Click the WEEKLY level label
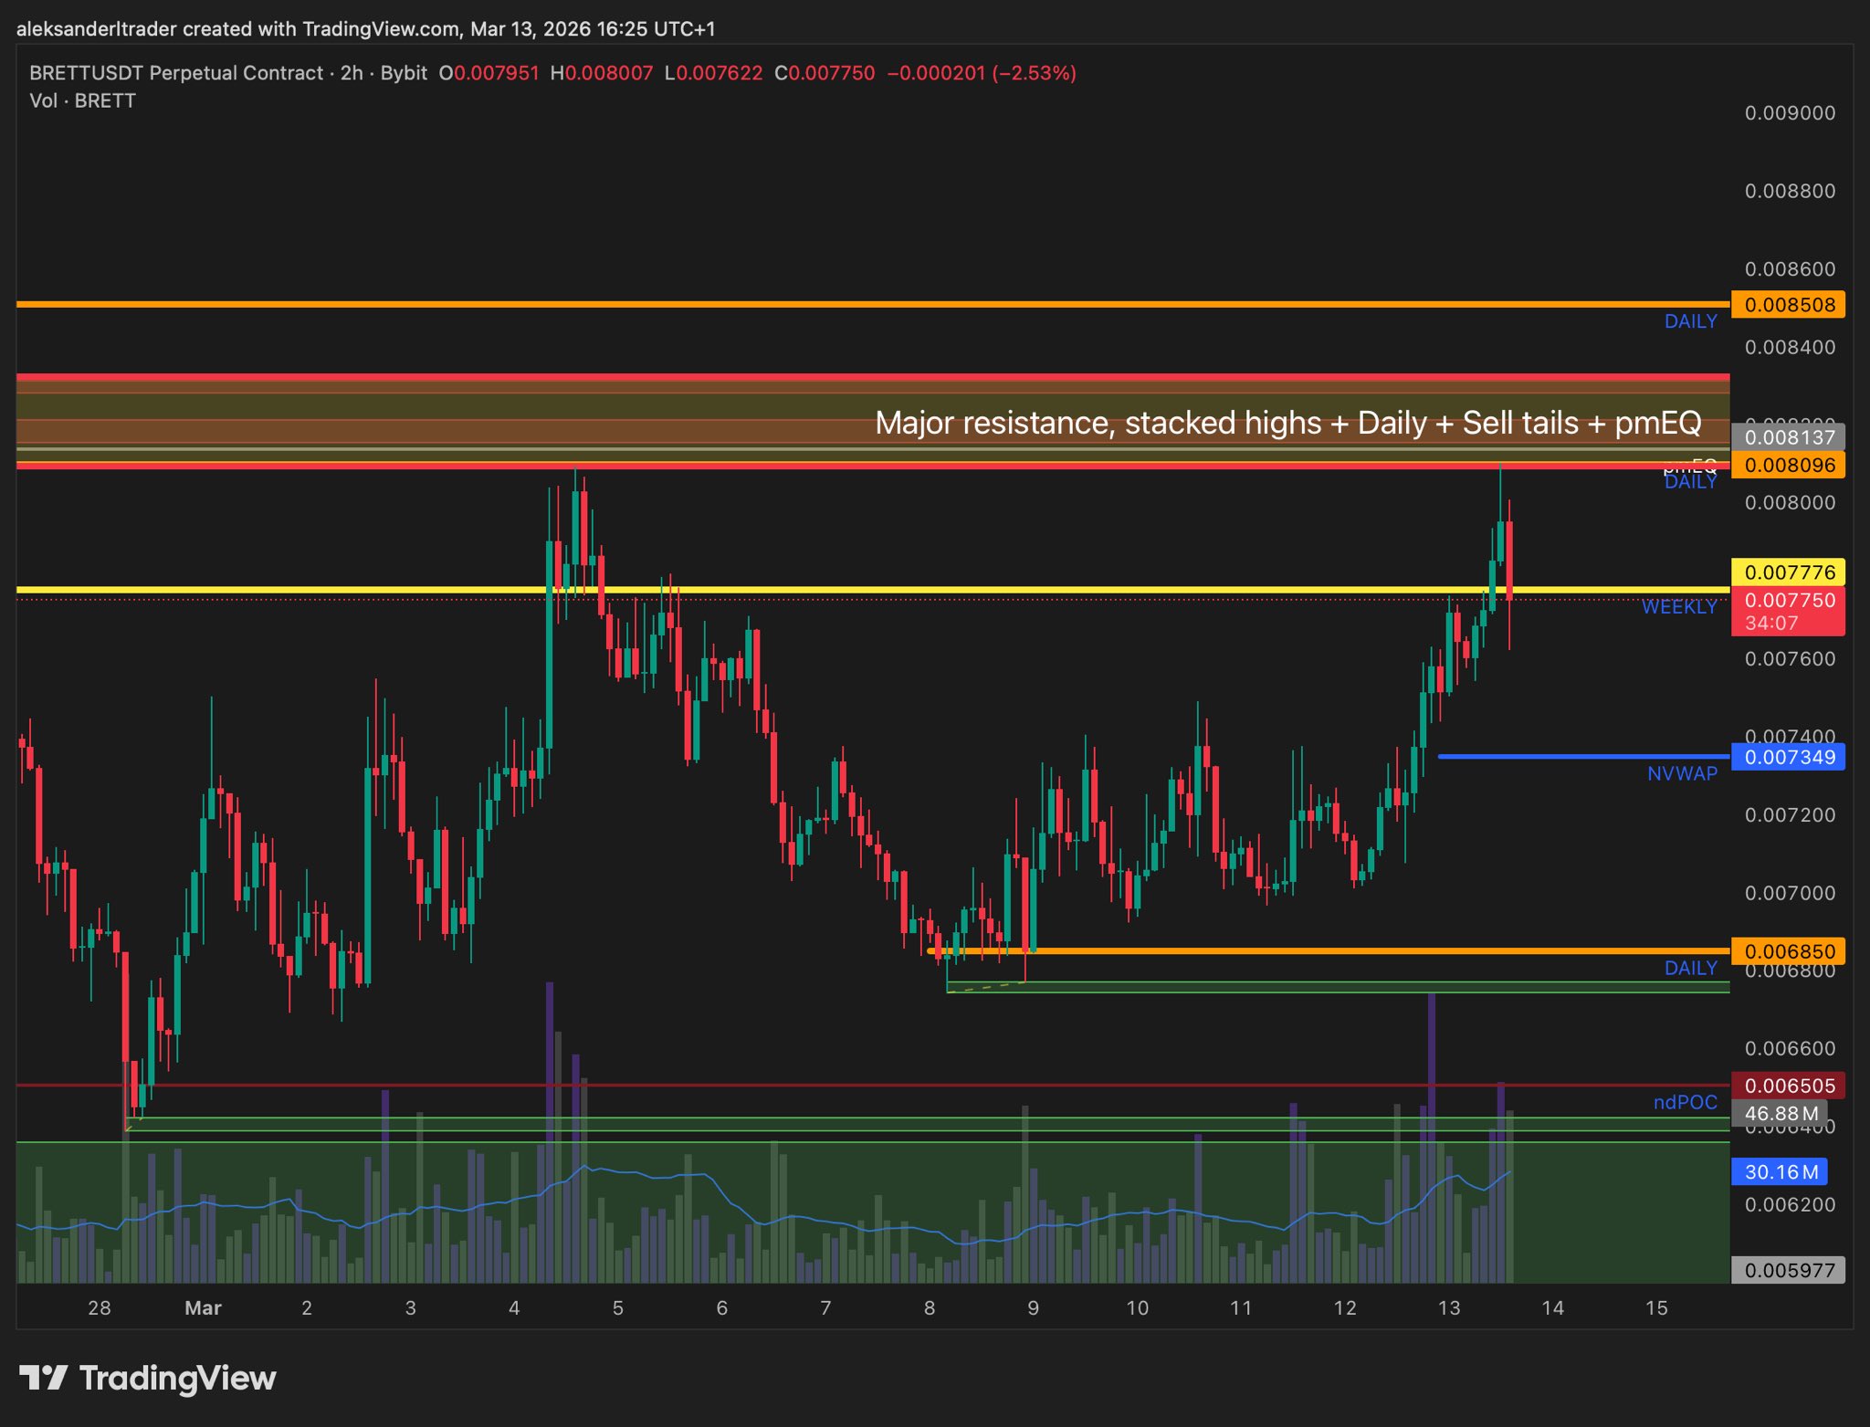This screenshot has height=1427, width=1870. (x=1678, y=607)
